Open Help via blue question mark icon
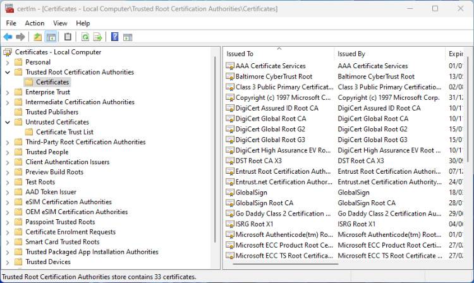 (115, 37)
